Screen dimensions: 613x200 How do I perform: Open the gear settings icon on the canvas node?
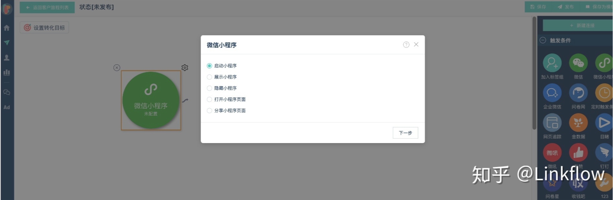coord(185,68)
